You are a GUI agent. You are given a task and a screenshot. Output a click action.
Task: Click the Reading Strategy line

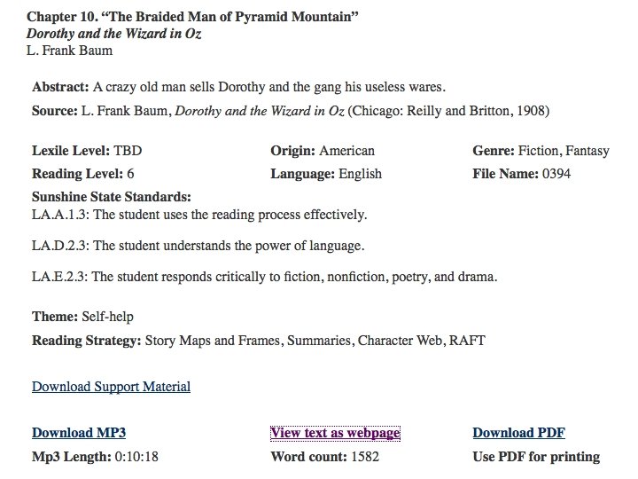(x=259, y=341)
